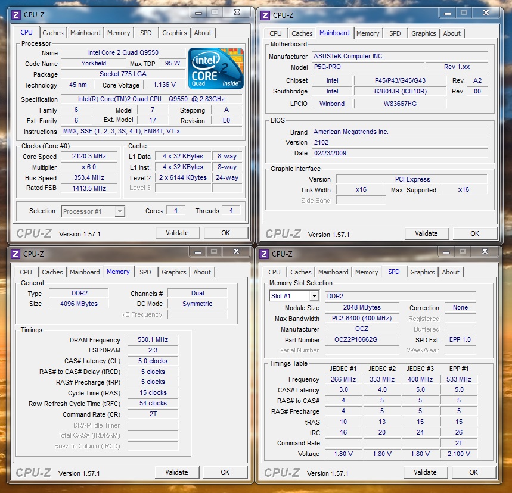Viewport: 512px width, 493px height.
Task: Click OK in the CPU window
Action: [x=226, y=233]
